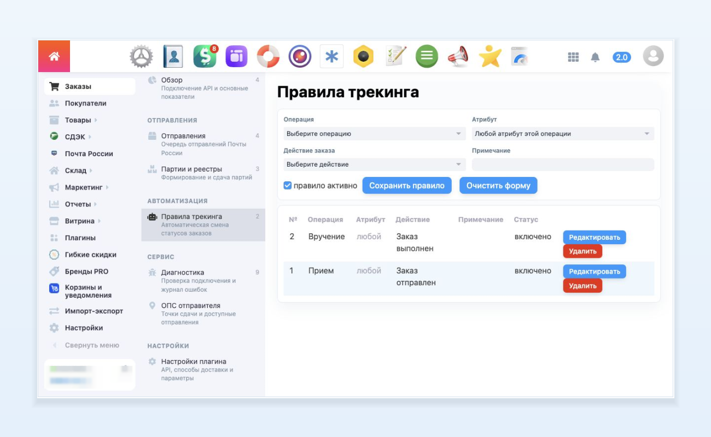Open the green dollar app icon
The image size is (711, 437).
[x=205, y=56]
